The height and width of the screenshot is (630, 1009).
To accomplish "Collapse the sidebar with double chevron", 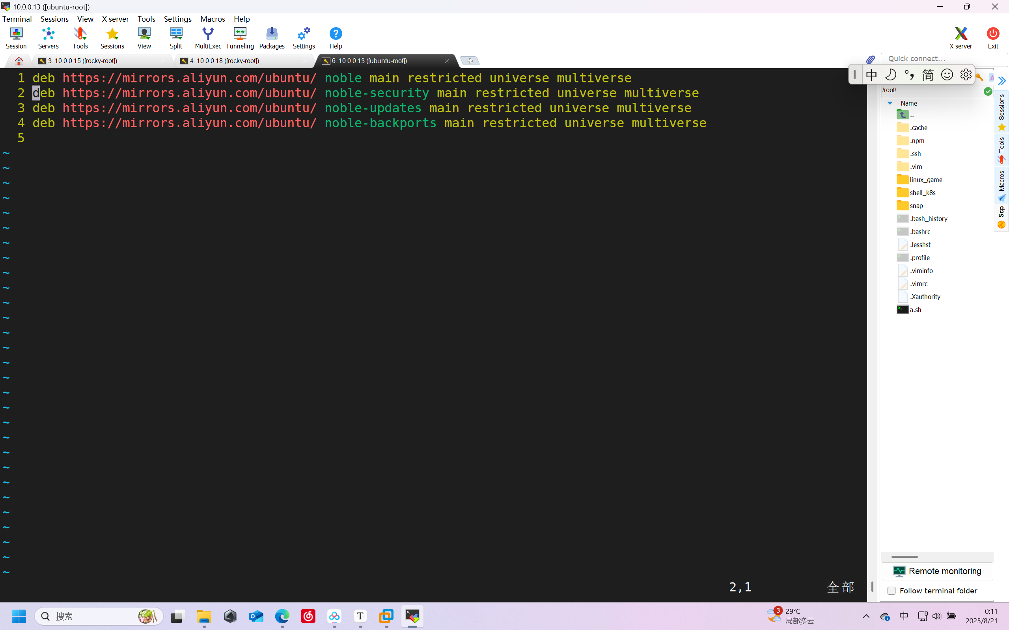I will coord(1002,81).
